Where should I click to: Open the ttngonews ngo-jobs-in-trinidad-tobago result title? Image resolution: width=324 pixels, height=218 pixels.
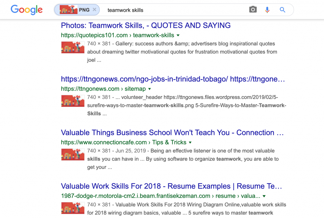click(x=173, y=79)
